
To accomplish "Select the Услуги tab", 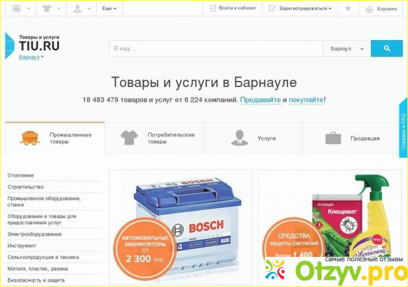I will point(254,138).
